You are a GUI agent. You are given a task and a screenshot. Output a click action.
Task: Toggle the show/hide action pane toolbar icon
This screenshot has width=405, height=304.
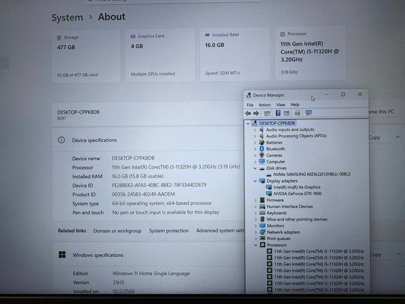(286, 113)
